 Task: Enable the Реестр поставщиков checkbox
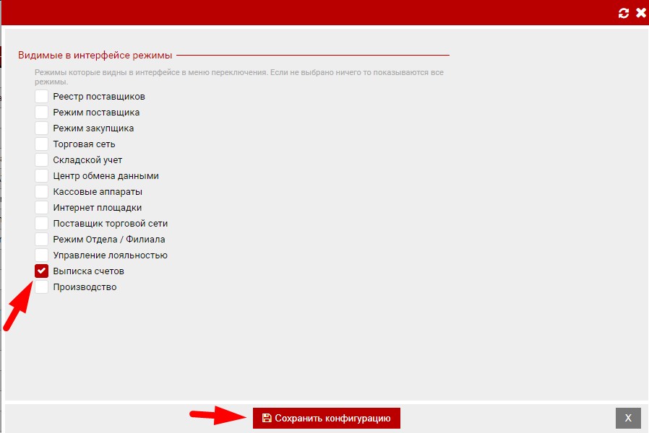pos(42,96)
